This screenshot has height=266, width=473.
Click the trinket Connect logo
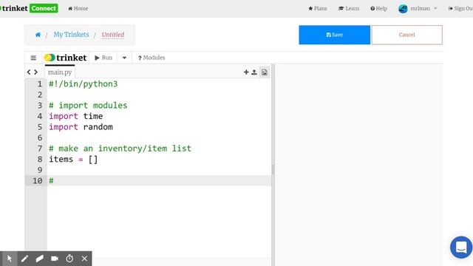[30, 8]
